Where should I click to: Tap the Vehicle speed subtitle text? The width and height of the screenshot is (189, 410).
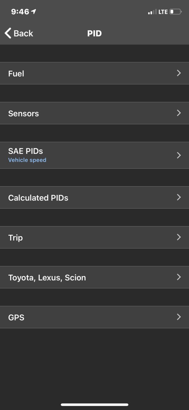(27, 160)
